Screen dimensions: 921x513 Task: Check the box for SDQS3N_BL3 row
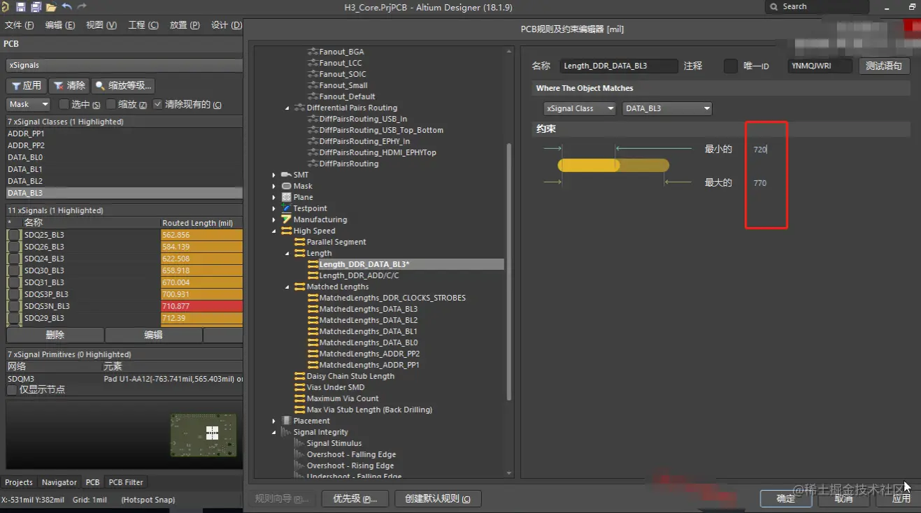14,306
